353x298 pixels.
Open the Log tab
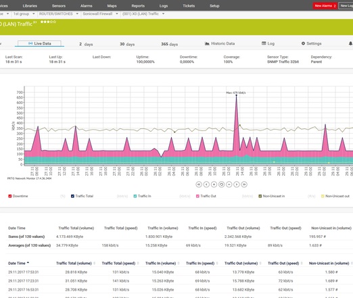(x=268, y=43)
